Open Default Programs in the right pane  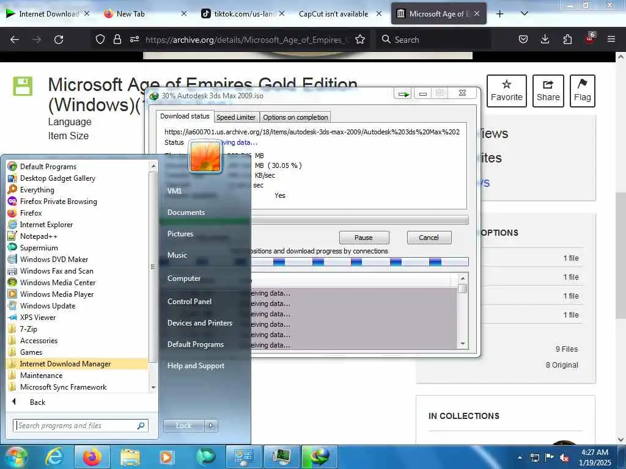195,344
